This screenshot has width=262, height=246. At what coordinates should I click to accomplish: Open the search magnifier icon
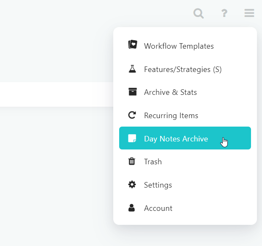199,13
